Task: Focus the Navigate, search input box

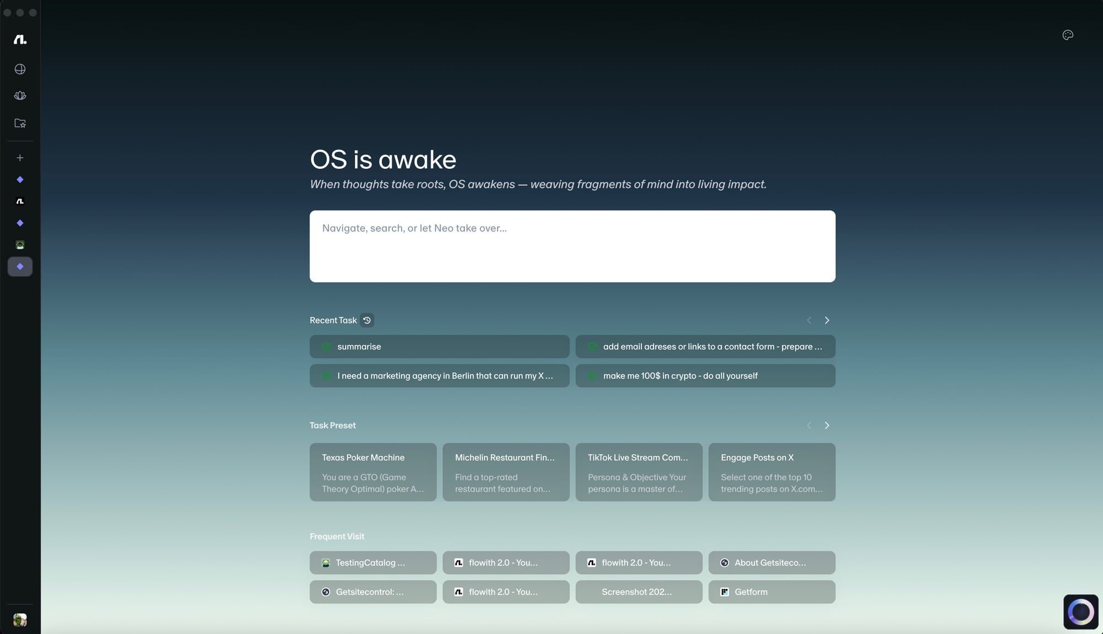Action: point(572,246)
